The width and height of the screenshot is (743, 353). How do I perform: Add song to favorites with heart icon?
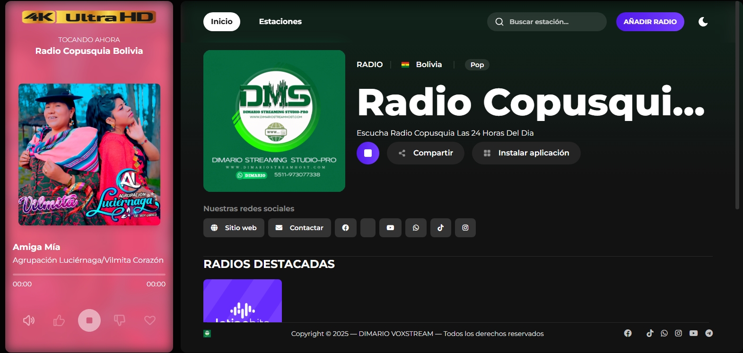pos(150,320)
